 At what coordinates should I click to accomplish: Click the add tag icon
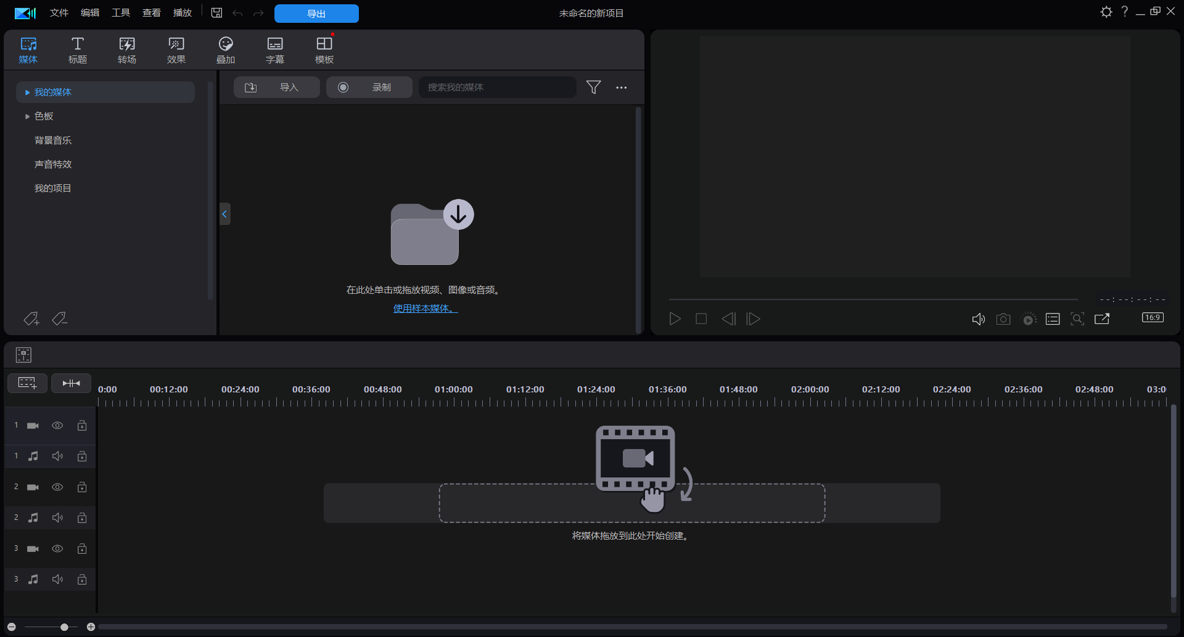[x=31, y=318]
